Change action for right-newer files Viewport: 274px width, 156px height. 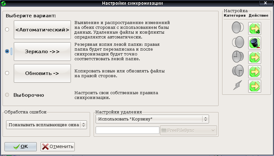[x=255, y=72]
